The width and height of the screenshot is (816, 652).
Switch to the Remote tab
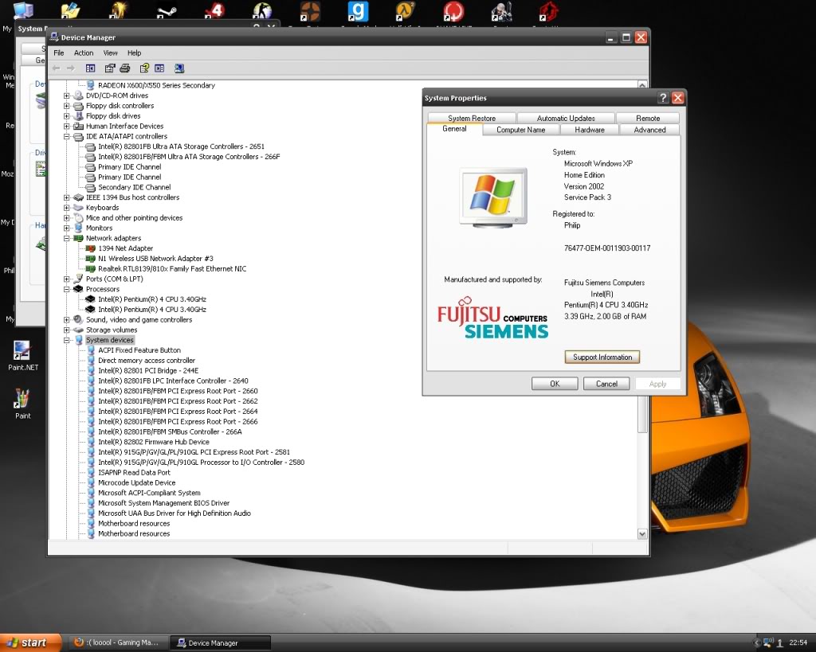(648, 119)
